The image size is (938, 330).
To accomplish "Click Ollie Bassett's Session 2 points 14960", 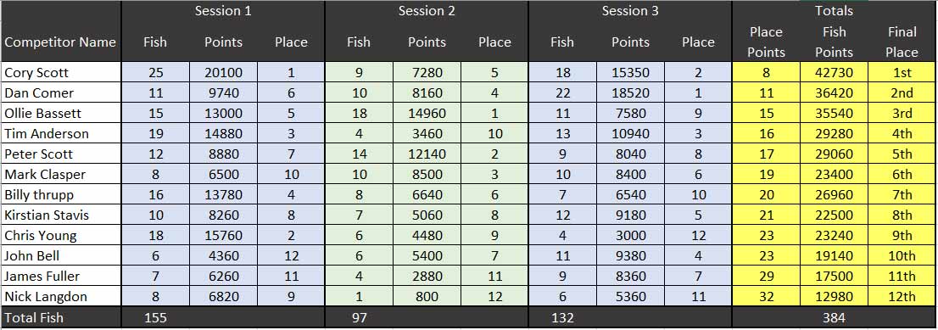I will (427, 113).
